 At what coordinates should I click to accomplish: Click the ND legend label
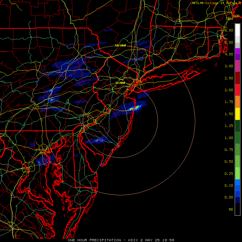click(231, 209)
